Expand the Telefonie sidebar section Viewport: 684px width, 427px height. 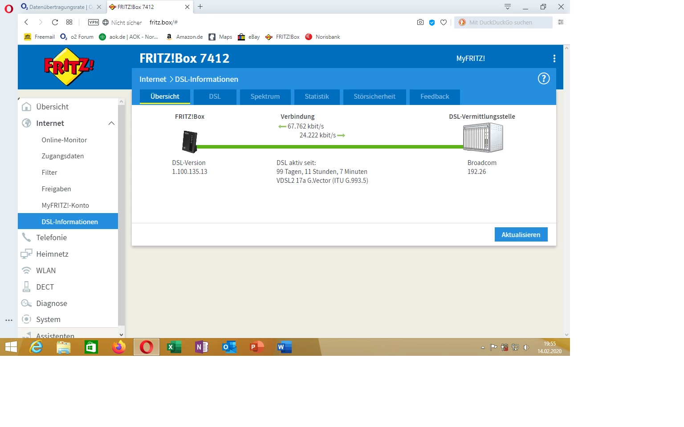(68, 238)
